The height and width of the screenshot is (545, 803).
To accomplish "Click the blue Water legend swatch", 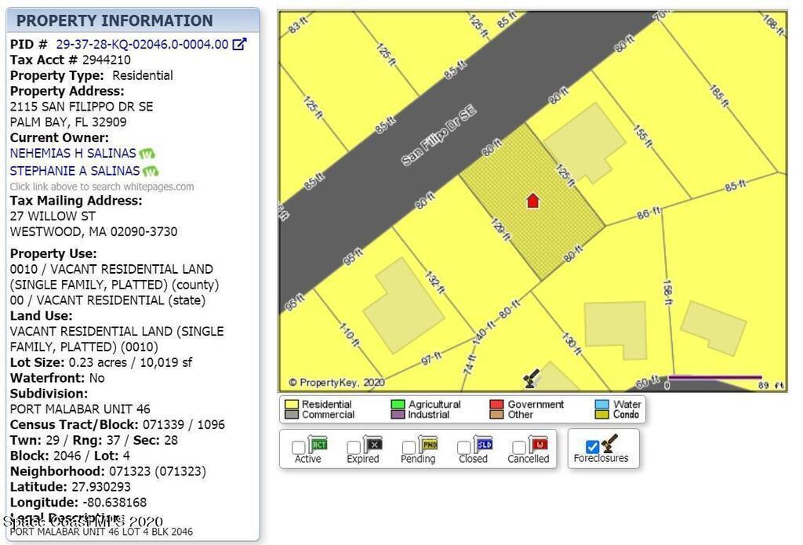I will pos(601,405).
